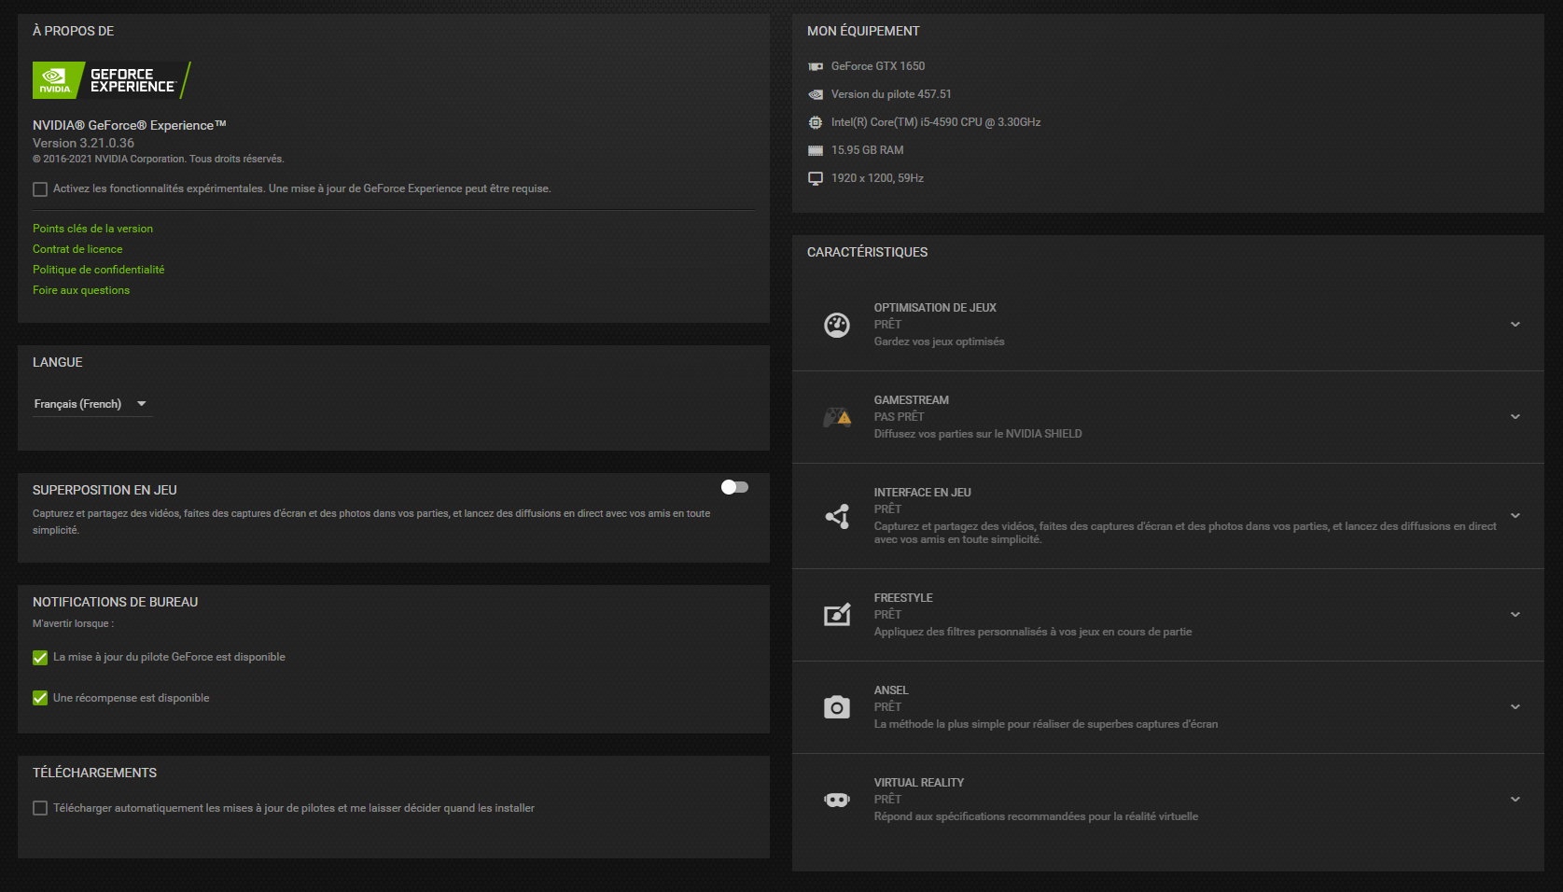Click 'GeForce GTX 1650' text
This screenshot has height=892, width=1563.
click(878, 66)
